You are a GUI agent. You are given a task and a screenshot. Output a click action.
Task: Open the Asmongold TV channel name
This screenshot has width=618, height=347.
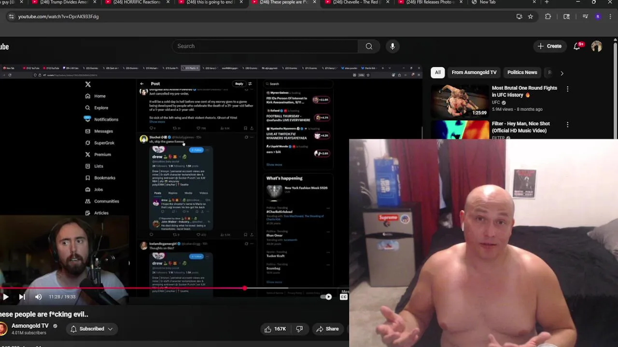tap(30, 326)
